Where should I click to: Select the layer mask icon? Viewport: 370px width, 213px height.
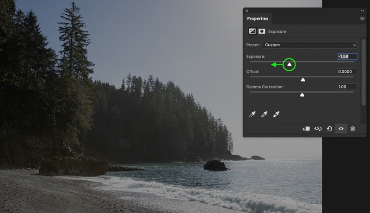point(262,31)
